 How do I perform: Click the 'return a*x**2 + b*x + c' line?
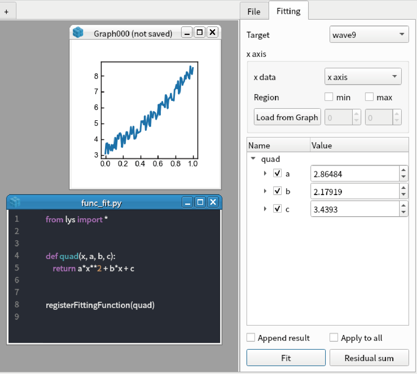[94, 268]
